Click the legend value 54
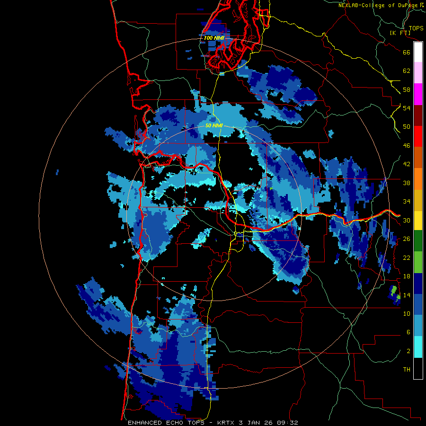The width and height of the screenshot is (426, 426). 407,108
